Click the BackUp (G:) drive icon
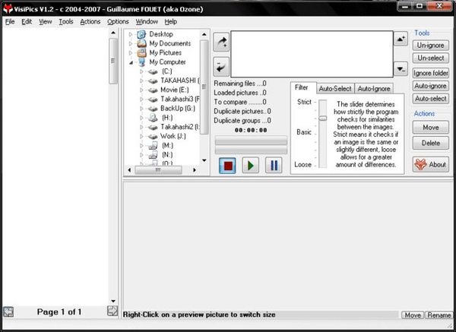Viewport: 456px width, 332px height. click(153, 109)
